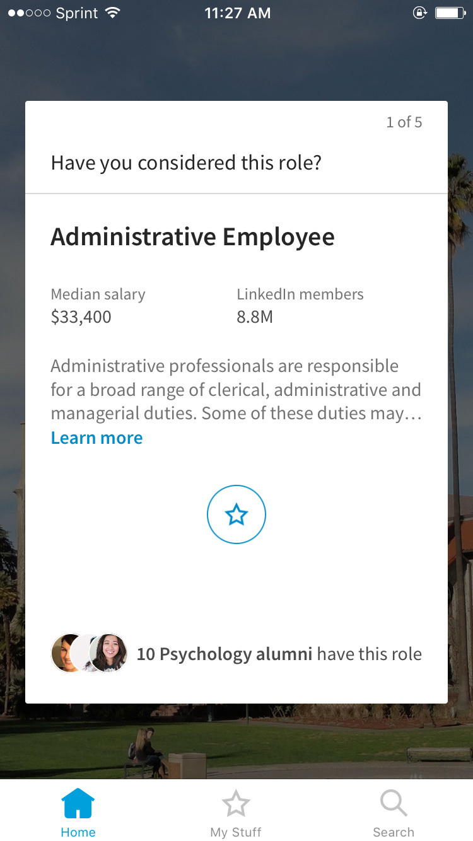Tap the star icon to save role
This screenshot has width=473, height=841.
coord(237,514)
